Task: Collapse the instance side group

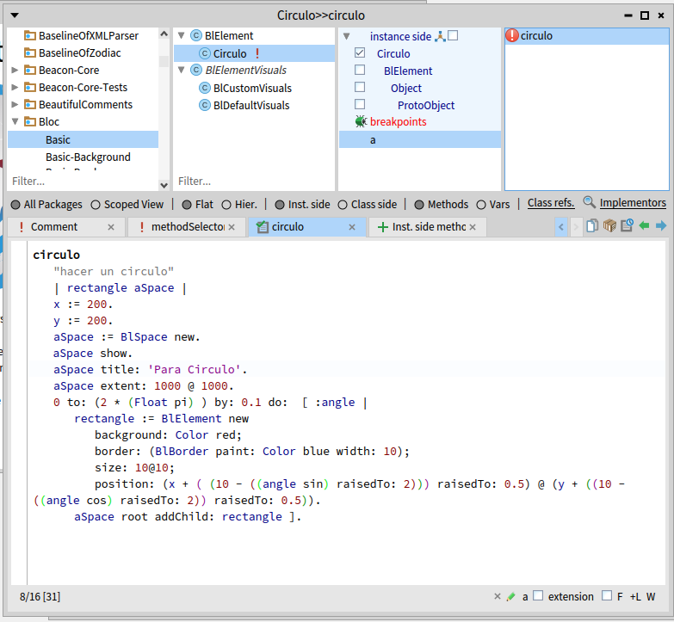Action: pos(346,36)
